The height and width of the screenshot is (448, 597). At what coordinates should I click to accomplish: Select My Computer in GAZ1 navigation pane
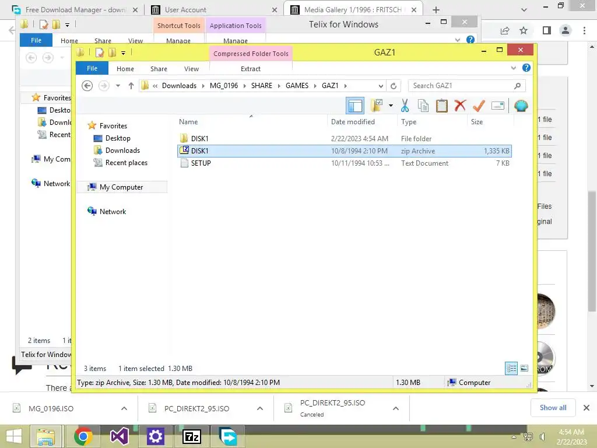click(121, 187)
